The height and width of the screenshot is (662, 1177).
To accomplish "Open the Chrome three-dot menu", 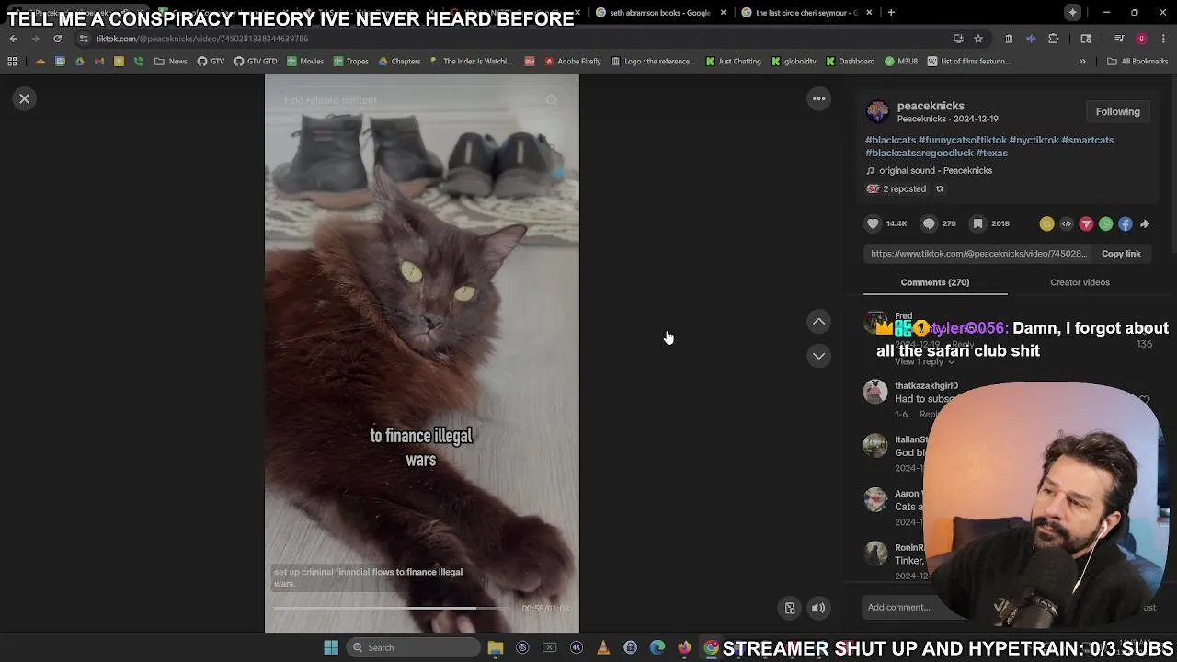I will (x=1164, y=39).
